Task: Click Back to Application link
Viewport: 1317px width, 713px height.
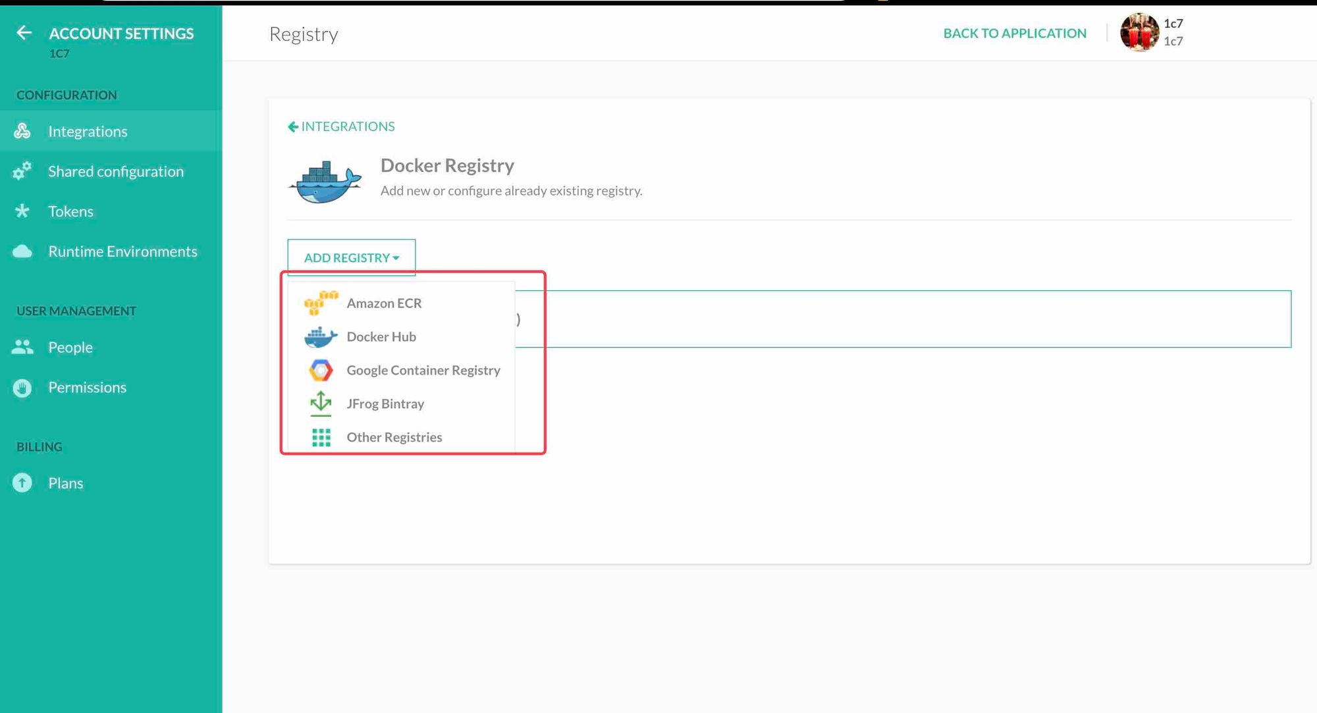Action: coord(1014,34)
